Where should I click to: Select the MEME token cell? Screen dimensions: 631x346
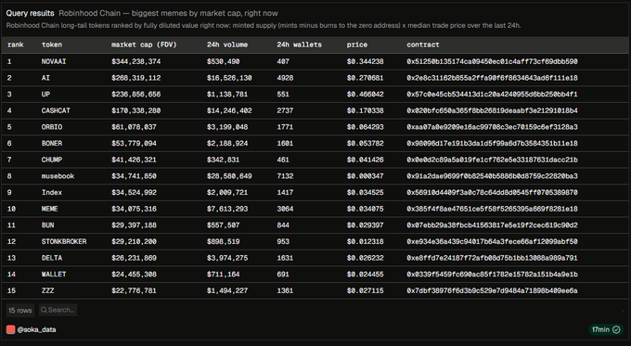pyautogui.click(x=49, y=209)
